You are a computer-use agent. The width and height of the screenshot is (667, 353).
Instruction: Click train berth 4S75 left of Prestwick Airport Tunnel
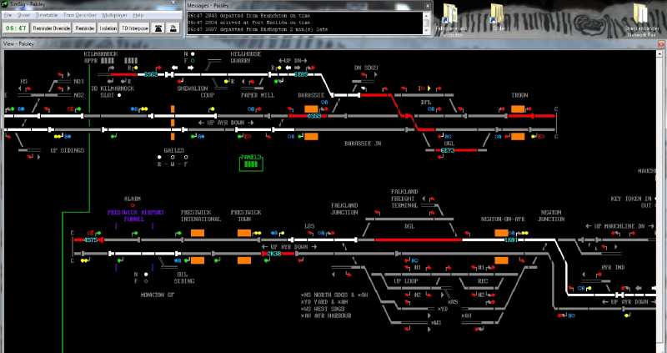pyautogui.click(x=91, y=240)
